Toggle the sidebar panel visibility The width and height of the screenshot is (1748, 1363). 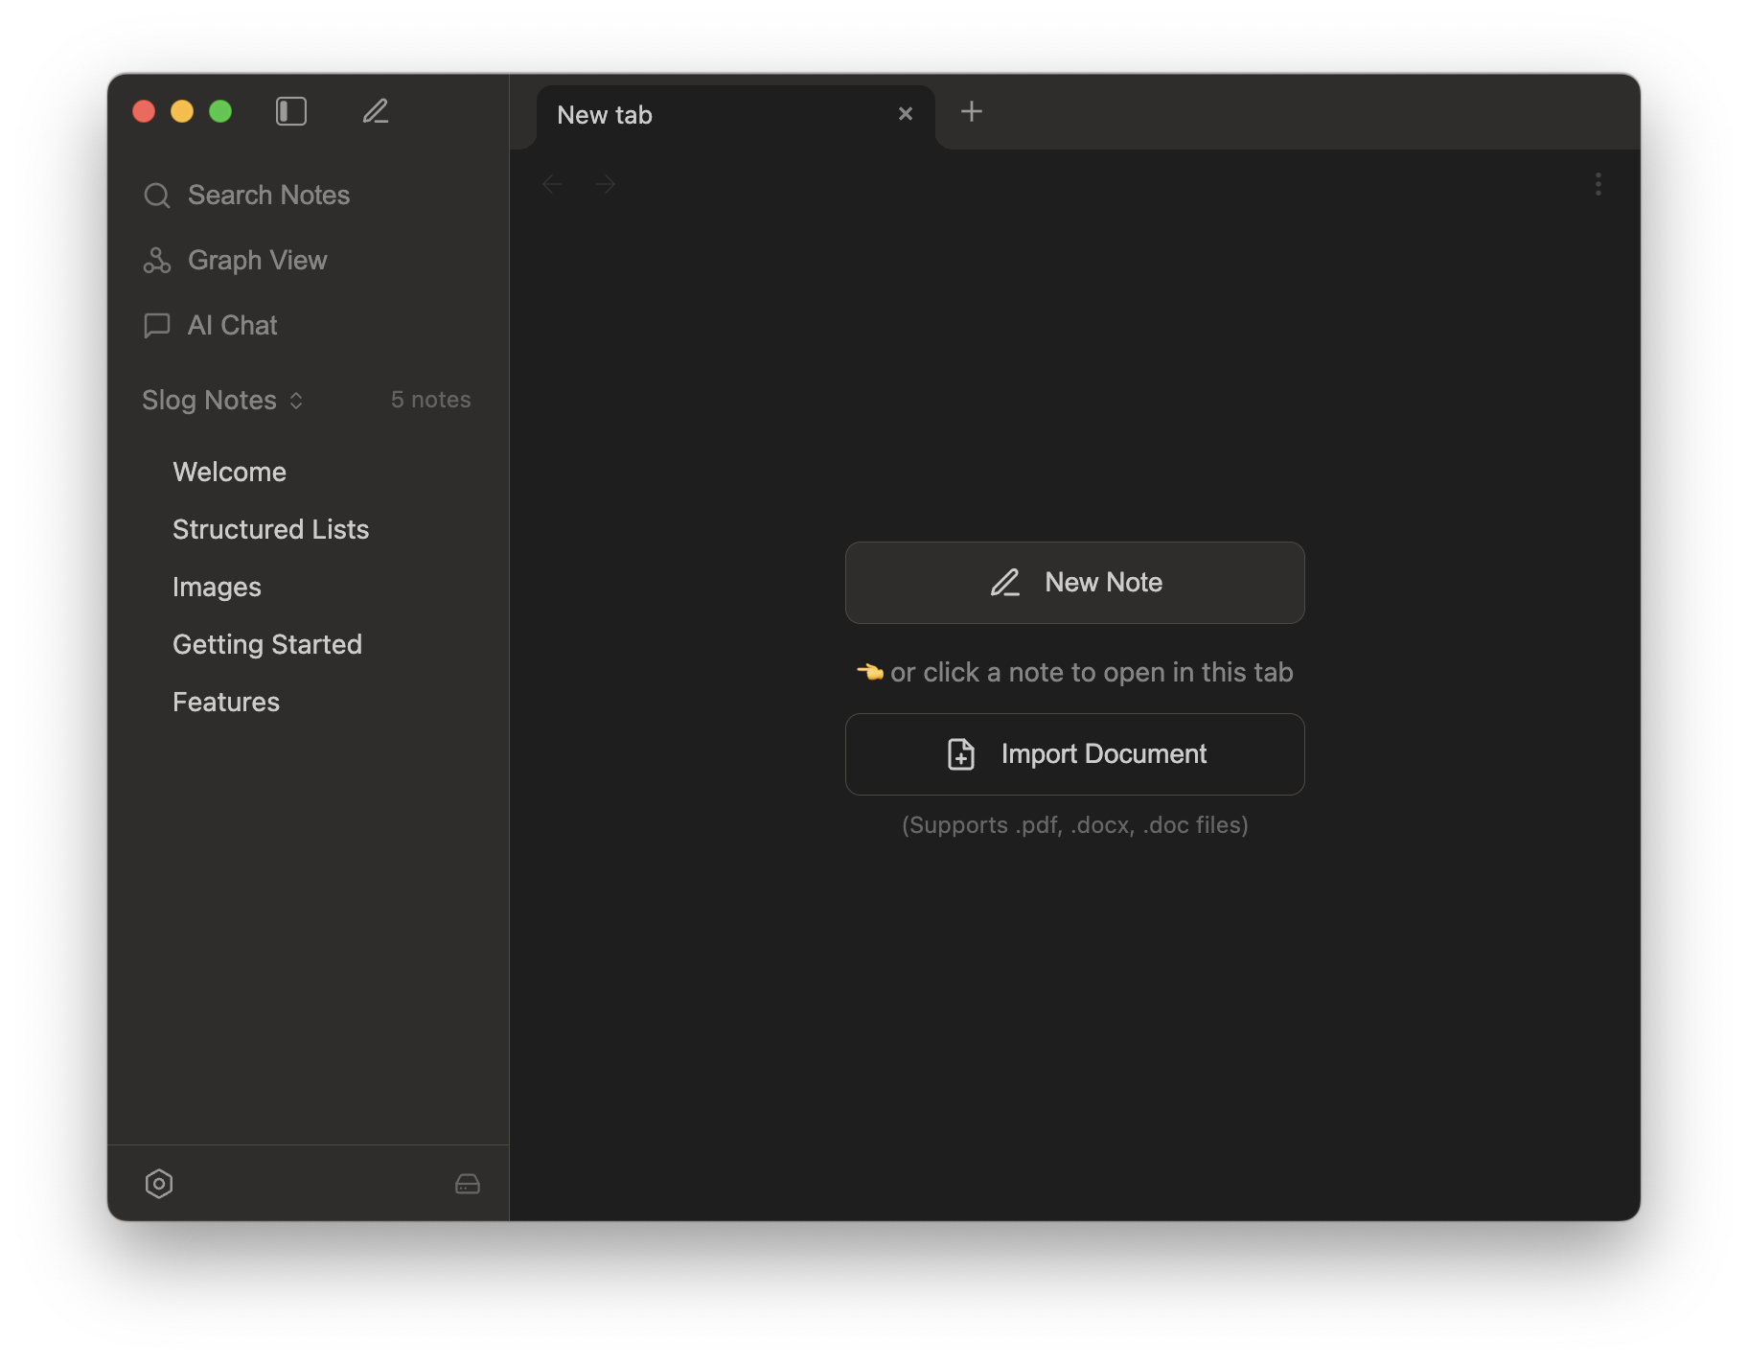pos(291,111)
